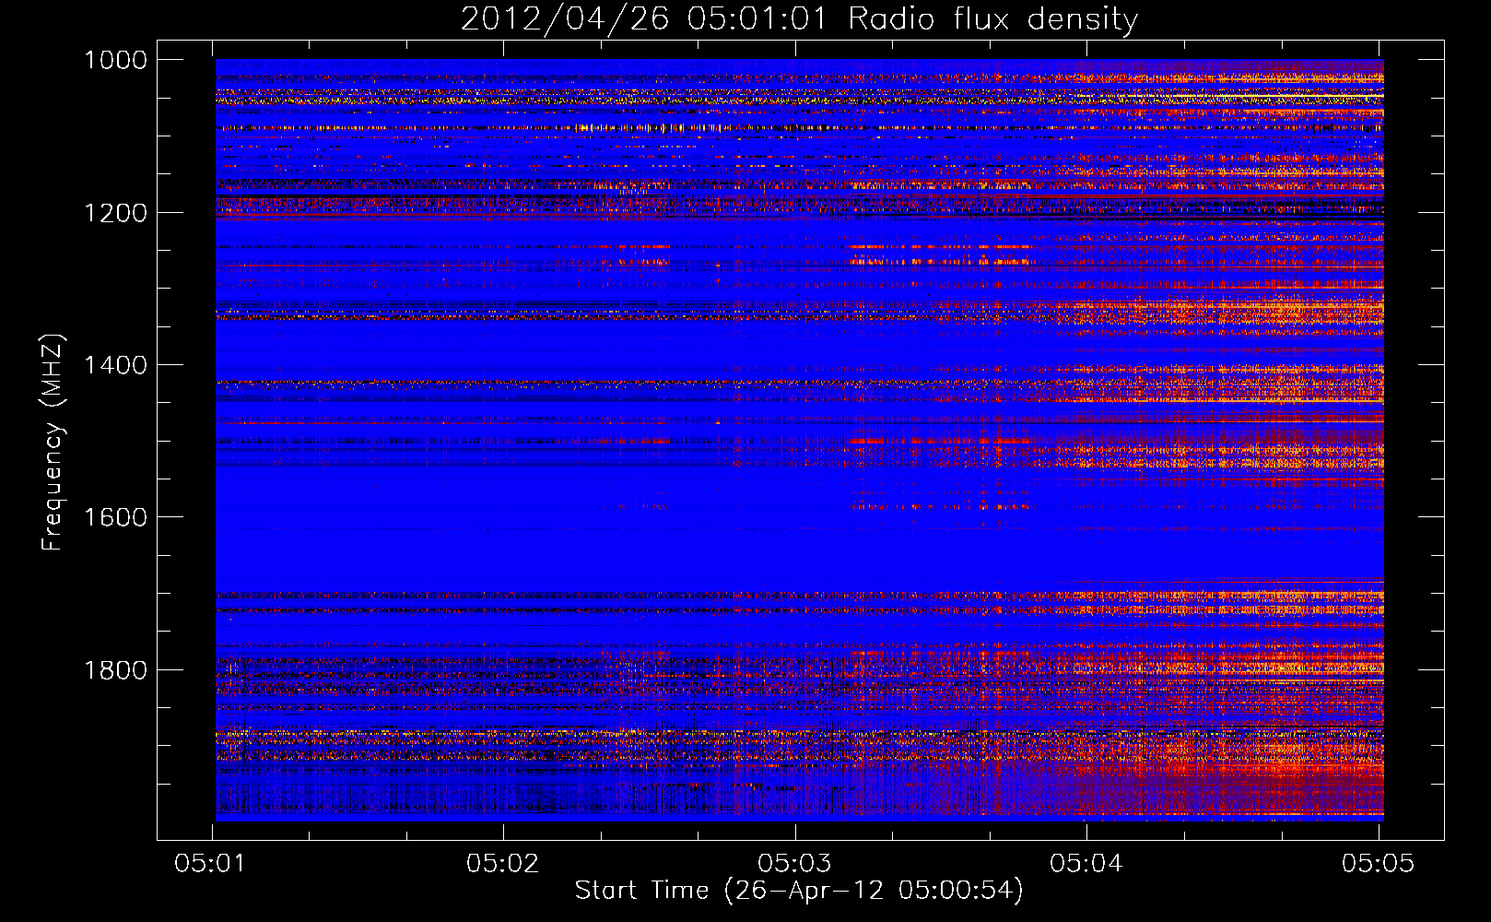Select the 1800 frequency tick label

click(x=115, y=669)
